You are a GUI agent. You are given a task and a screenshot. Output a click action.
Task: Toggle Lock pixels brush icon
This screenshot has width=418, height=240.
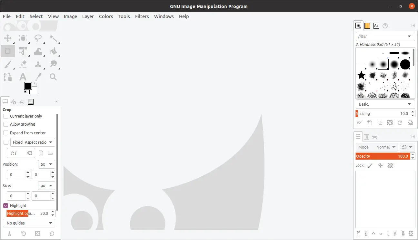click(x=370, y=165)
